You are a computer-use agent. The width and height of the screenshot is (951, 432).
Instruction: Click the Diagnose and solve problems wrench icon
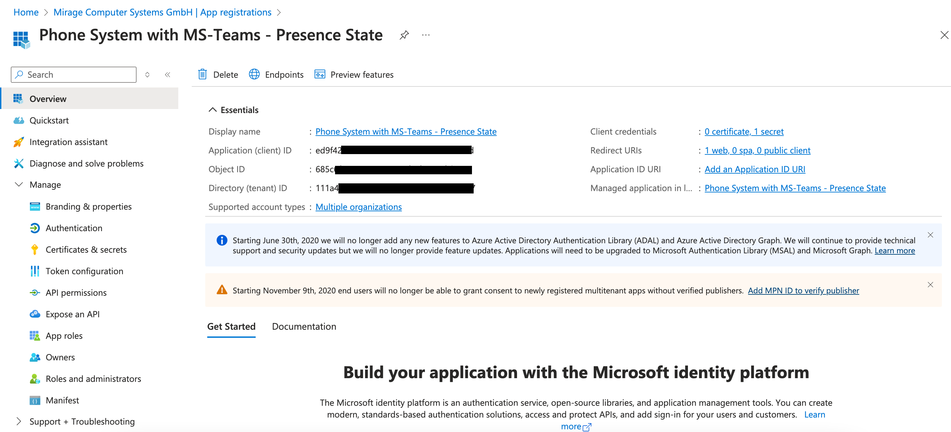click(x=19, y=163)
